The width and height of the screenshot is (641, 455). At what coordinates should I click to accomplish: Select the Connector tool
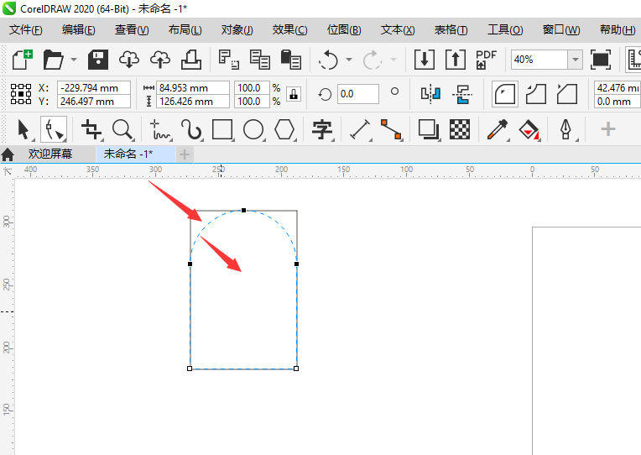(391, 130)
